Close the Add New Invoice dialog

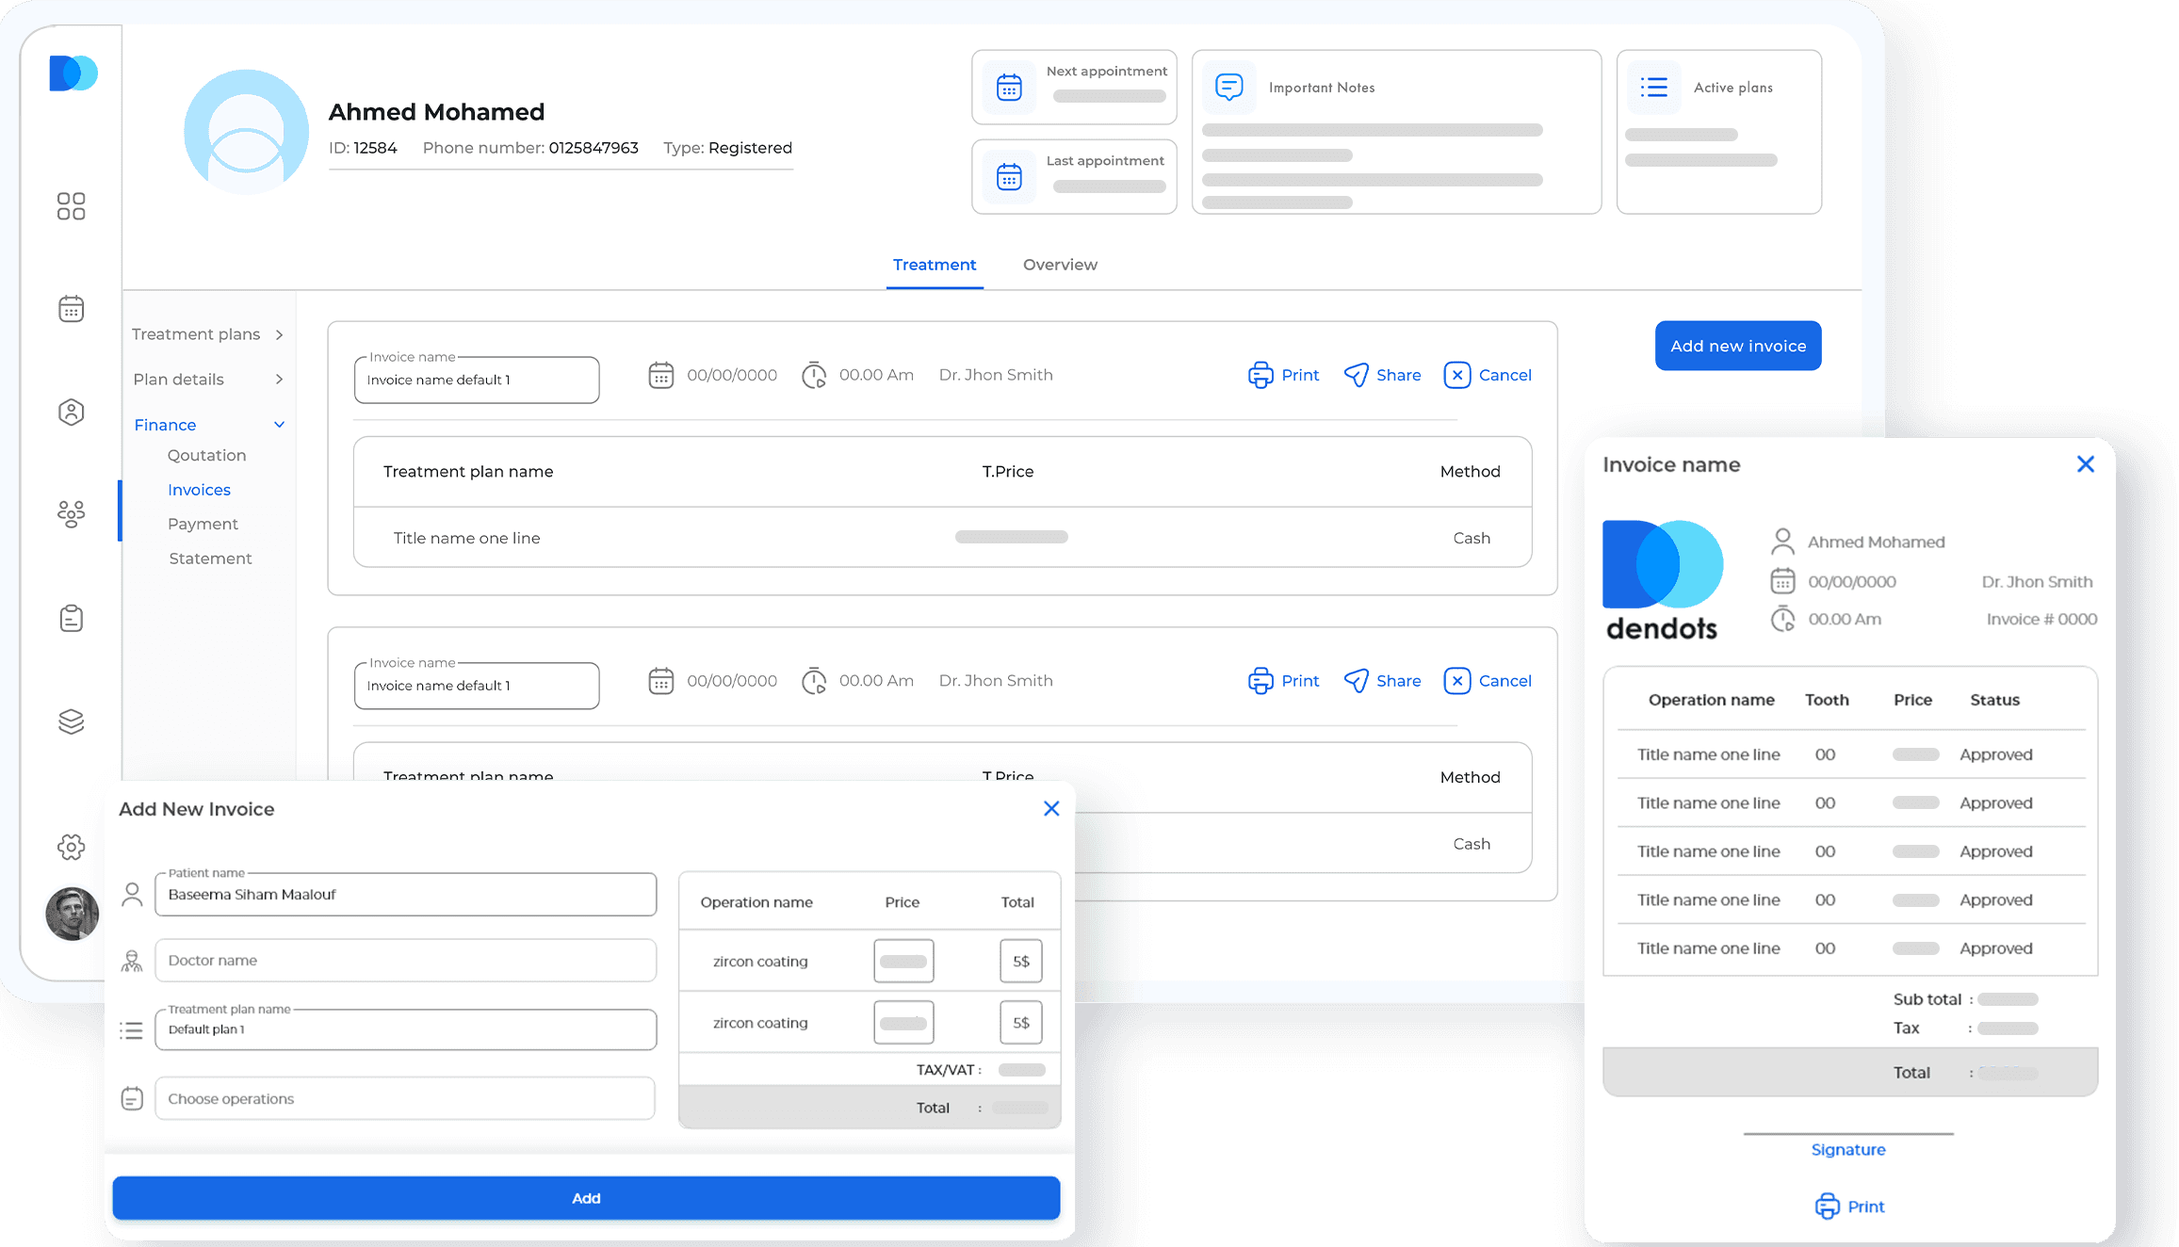coord(1051,808)
